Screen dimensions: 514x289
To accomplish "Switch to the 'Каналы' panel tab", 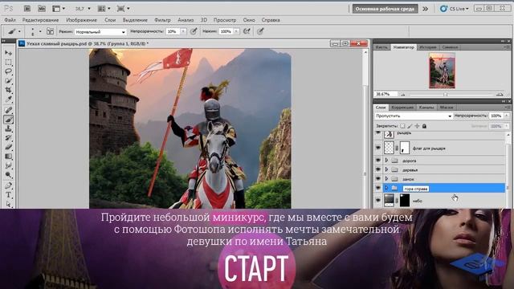I will tap(426, 107).
